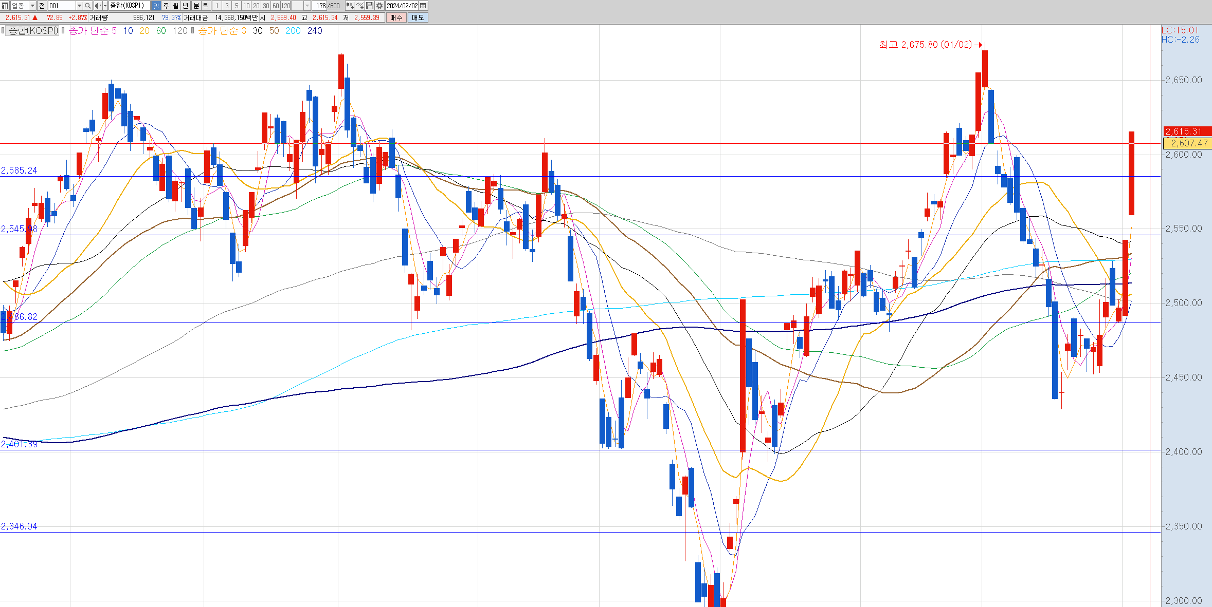
Task: Expand the 업종 category dropdown
Action: point(32,6)
